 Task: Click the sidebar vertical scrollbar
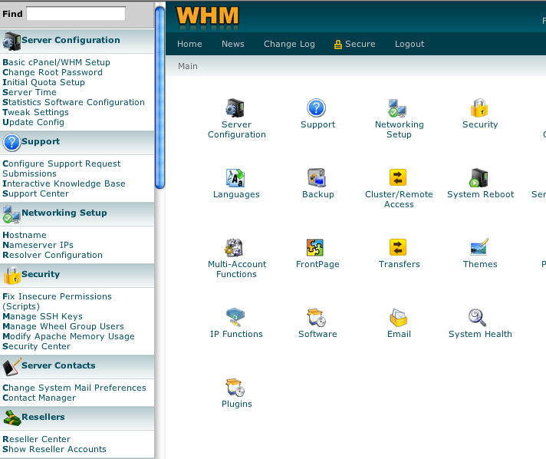tap(160, 97)
